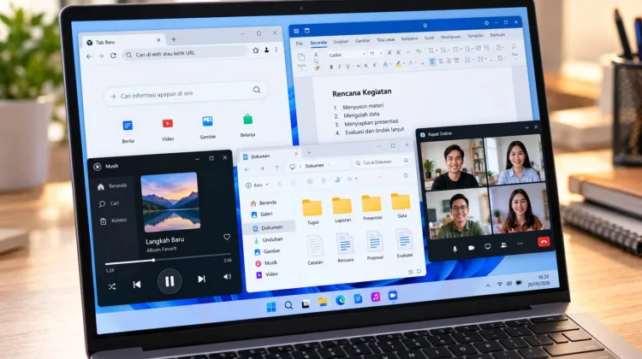The height and width of the screenshot is (359, 642).
Task: Click 'Cari di Dokumen' search field
Action: coord(381,162)
